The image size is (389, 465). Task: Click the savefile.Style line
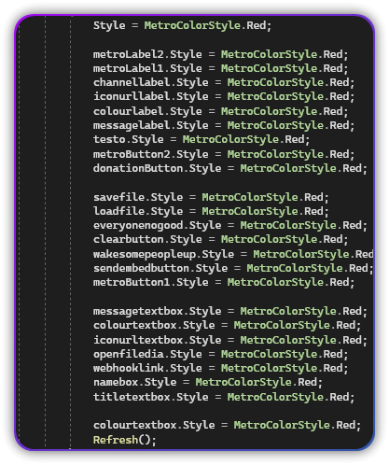[211, 197]
